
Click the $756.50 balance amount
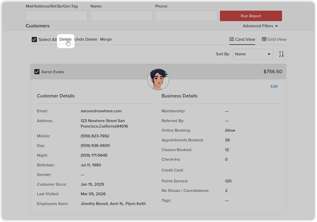(273, 72)
